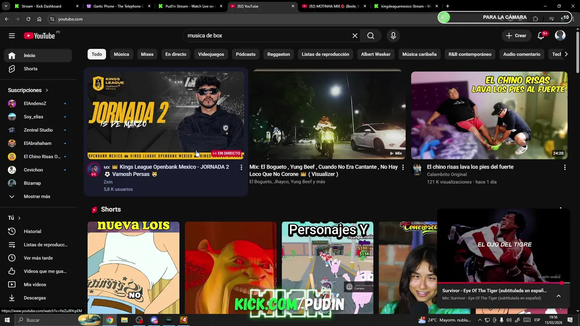Screen dimensions: 580x326
Task: Select the Música caribeña filter chip
Action: tap(420, 54)
